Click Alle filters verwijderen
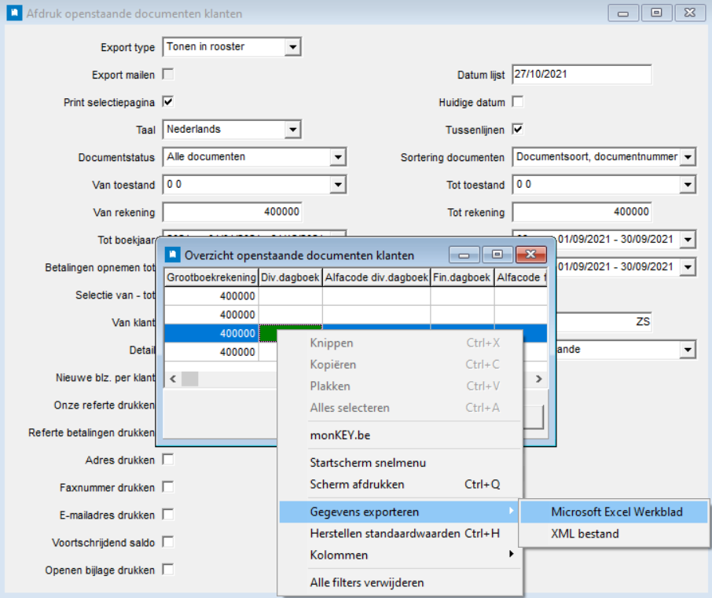 [367, 582]
